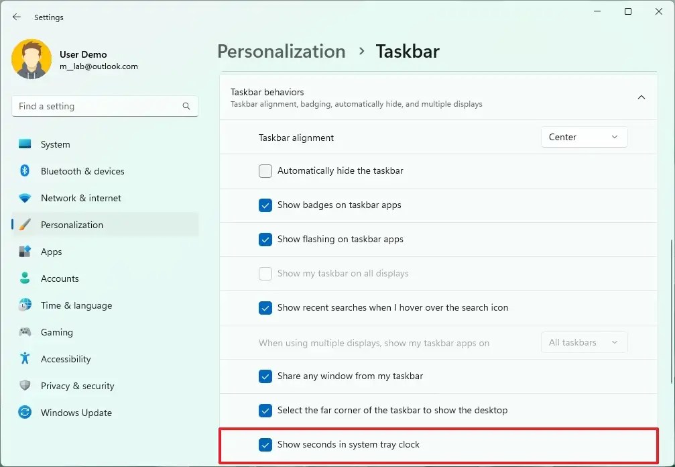Select the Apps grid icon
The image size is (675, 467).
25,252
